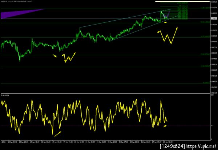This screenshot has width=218, height=150.
Task: Click the 1100.05 price axis label
Action: click(214, 36)
